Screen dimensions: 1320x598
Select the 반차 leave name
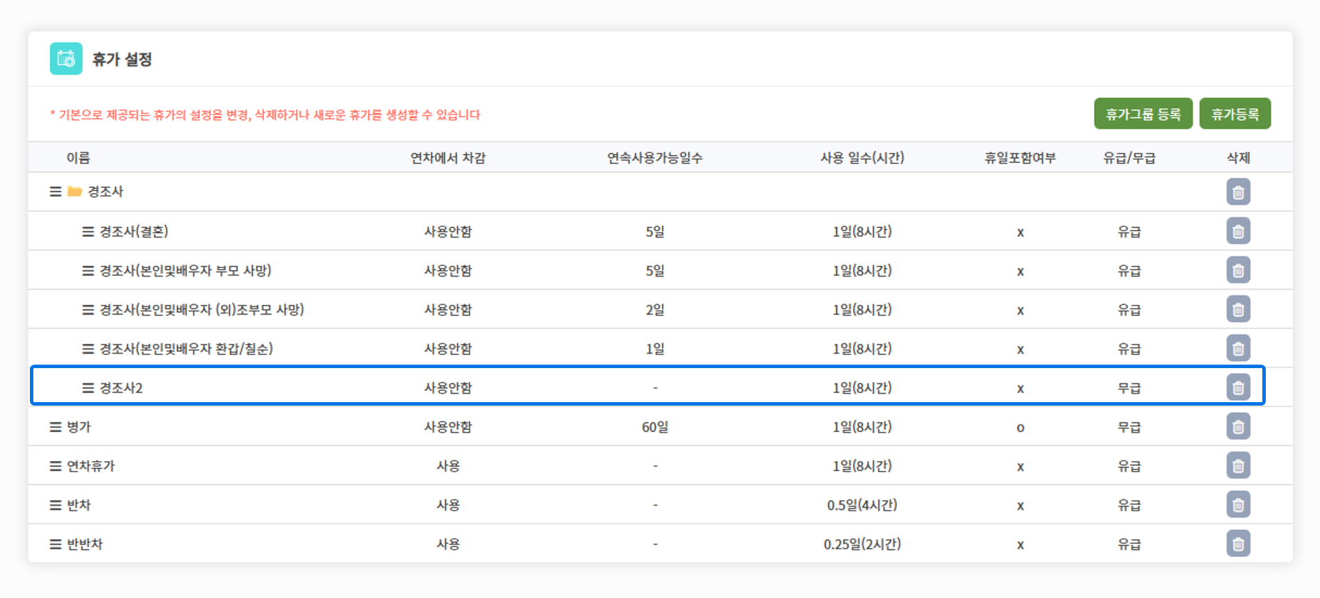pos(79,505)
